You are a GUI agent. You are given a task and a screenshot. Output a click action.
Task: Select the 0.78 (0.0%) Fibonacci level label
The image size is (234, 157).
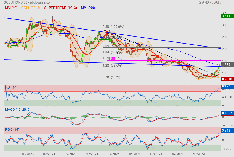(x=111, y=77)
